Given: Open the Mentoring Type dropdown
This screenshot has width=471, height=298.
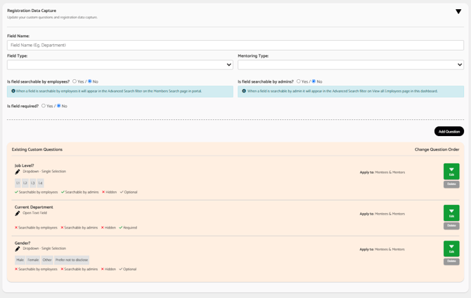Looking at the screenshot, I should [351, 65].
